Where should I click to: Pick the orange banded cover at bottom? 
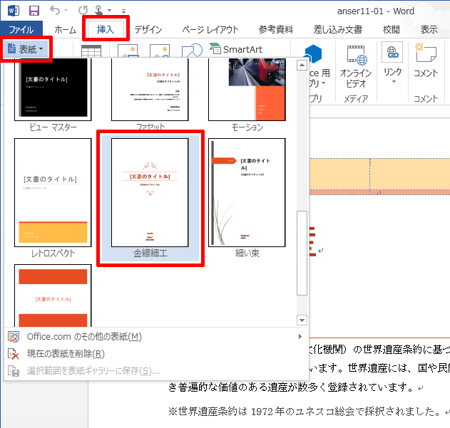coord(53,296)
